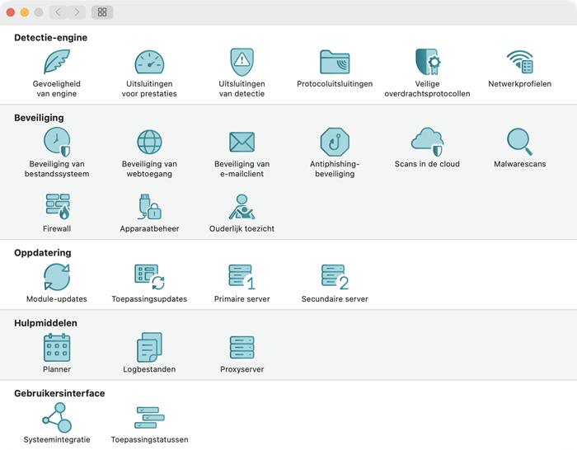Click the Beveiliging section heading

(39, 118)
